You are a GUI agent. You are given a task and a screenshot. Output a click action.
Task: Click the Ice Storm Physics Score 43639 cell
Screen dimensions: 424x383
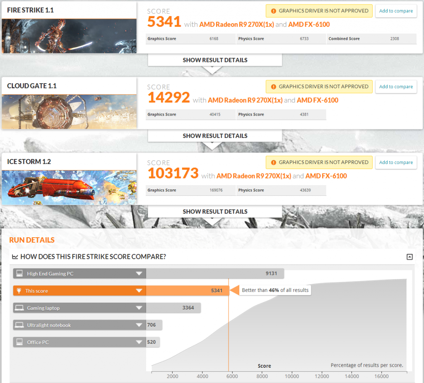pos(281,190)
